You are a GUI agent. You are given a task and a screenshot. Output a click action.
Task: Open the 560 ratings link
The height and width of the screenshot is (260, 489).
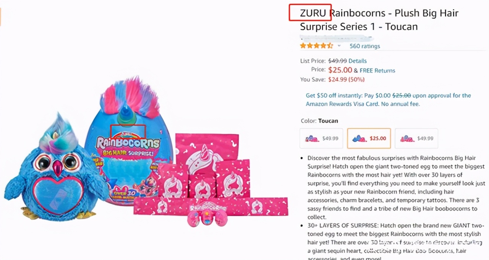364,46
